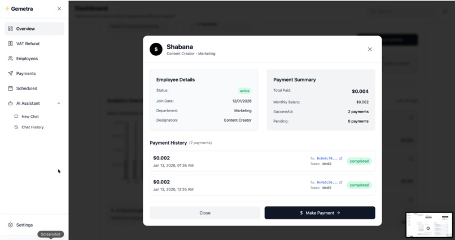Click the arrow icon on Make Payment
455x240 pixels.
pos(338,213)
